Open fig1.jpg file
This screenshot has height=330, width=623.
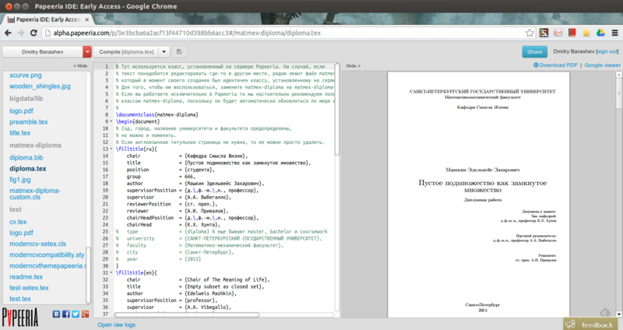20,180
